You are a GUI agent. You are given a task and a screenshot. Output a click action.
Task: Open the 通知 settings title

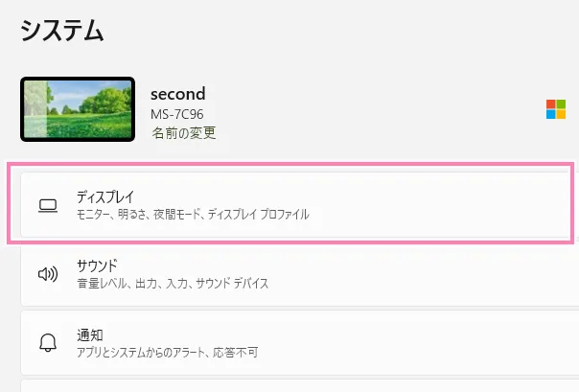tap(89, 334)
